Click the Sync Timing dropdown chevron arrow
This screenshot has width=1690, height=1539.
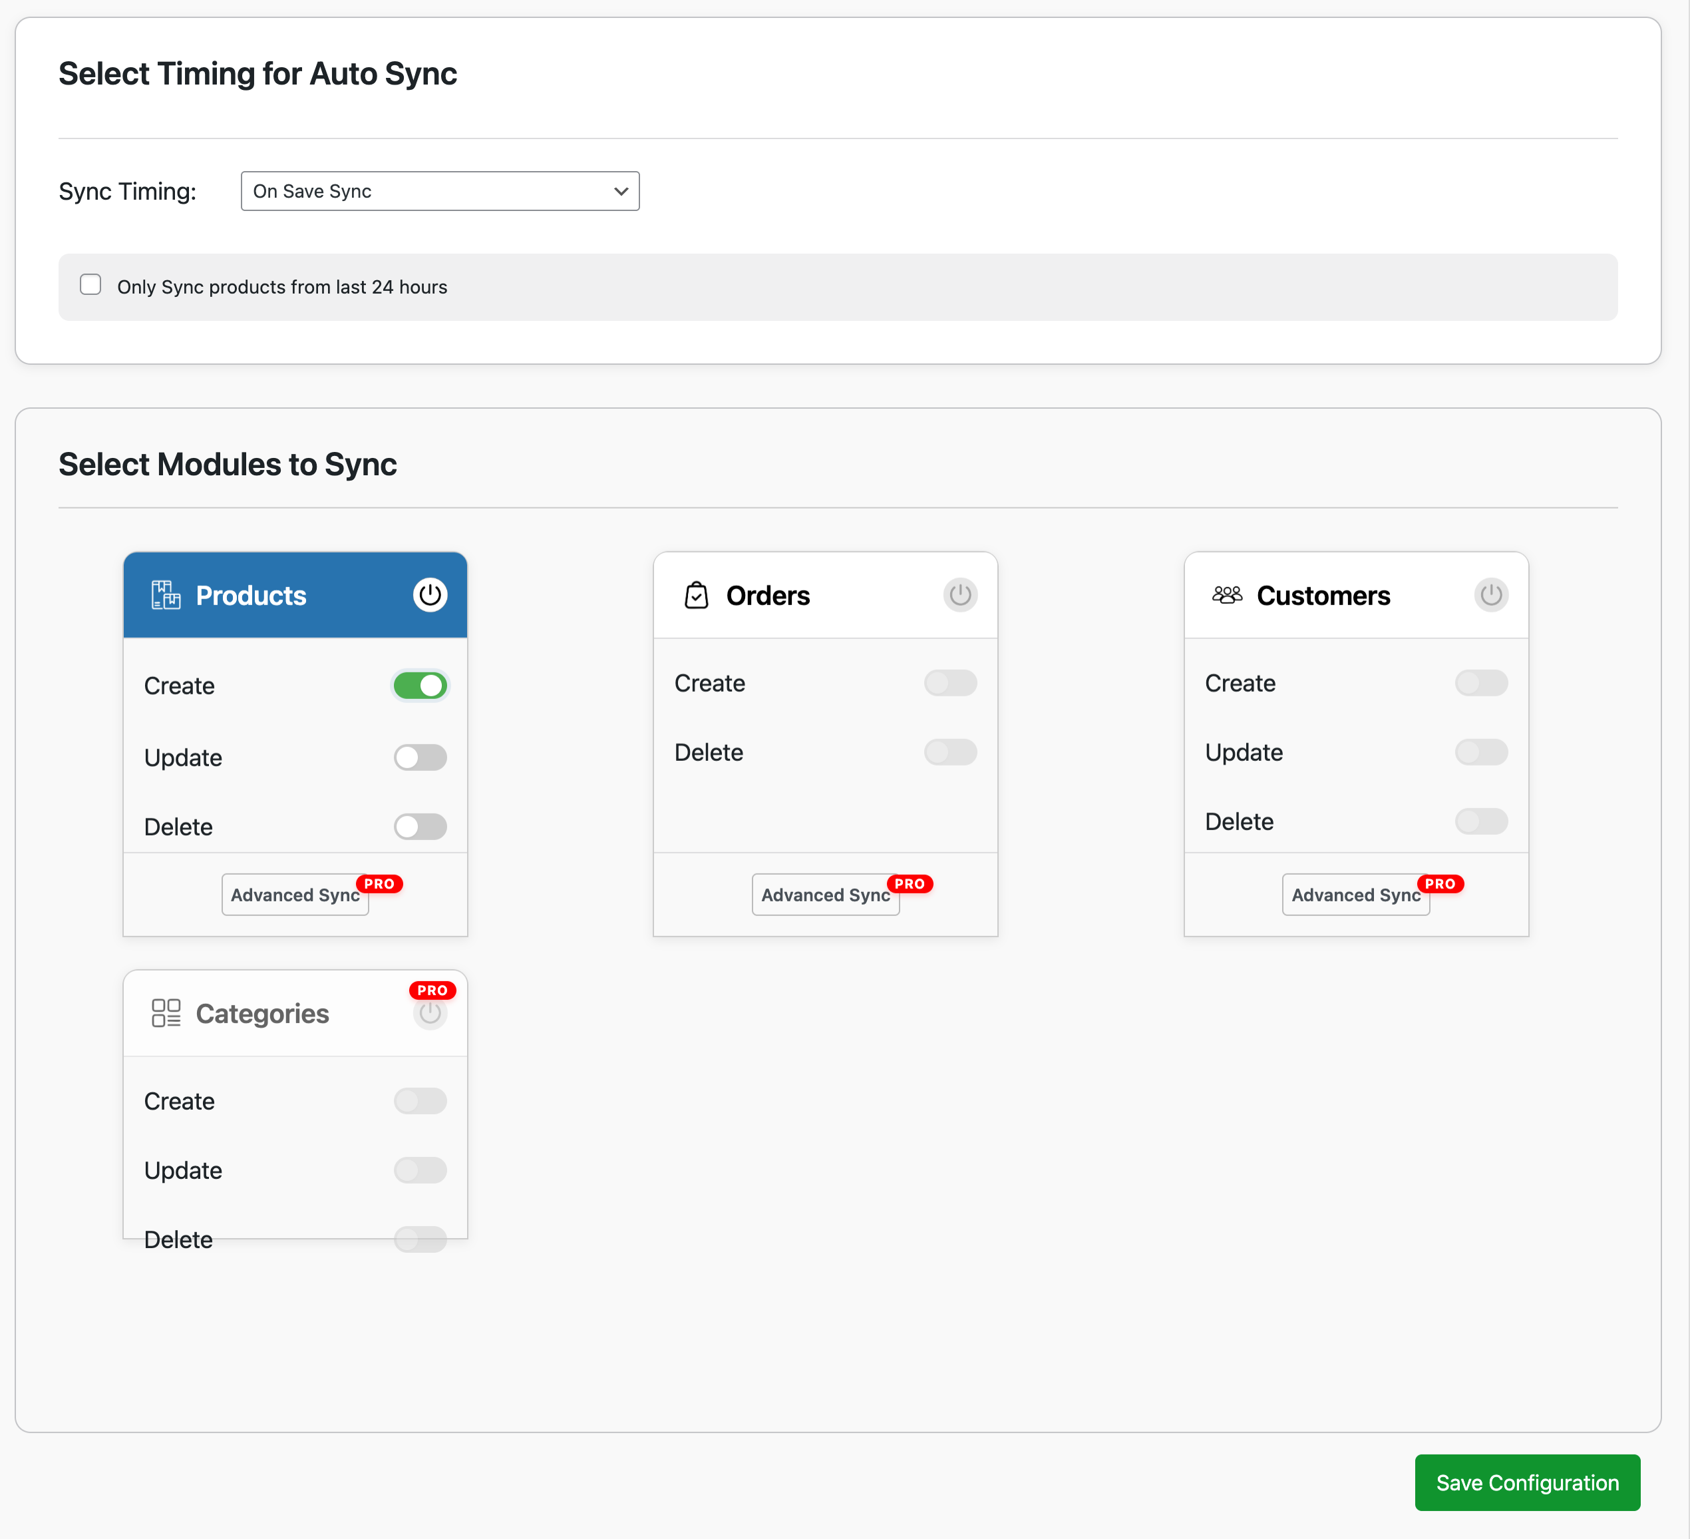click(x=620, y=191)
